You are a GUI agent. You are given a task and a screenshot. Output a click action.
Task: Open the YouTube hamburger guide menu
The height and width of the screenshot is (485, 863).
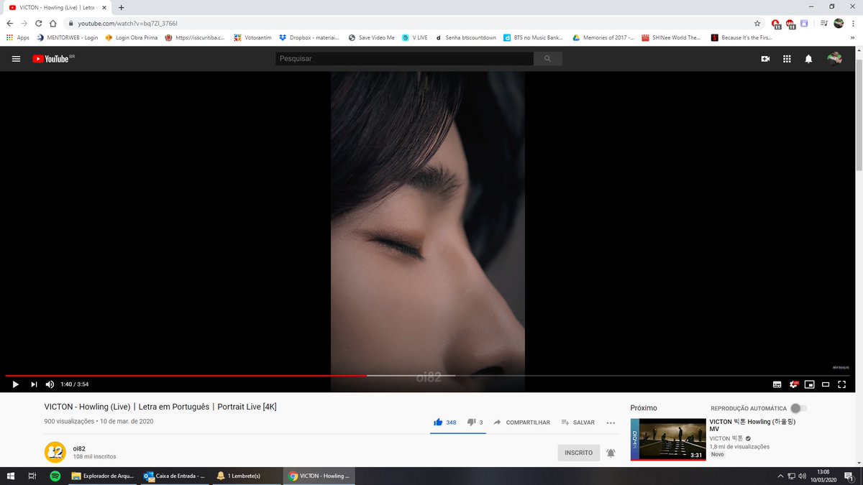(x=16, y=59)
